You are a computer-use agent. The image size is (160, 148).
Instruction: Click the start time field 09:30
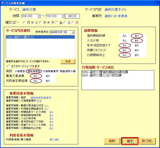29,16
